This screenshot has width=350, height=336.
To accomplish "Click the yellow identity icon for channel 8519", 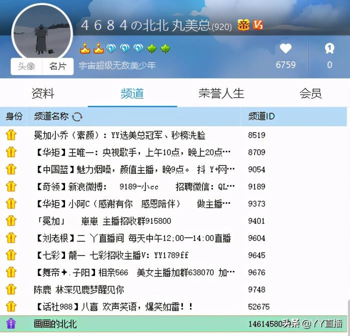I will [11, 135].
